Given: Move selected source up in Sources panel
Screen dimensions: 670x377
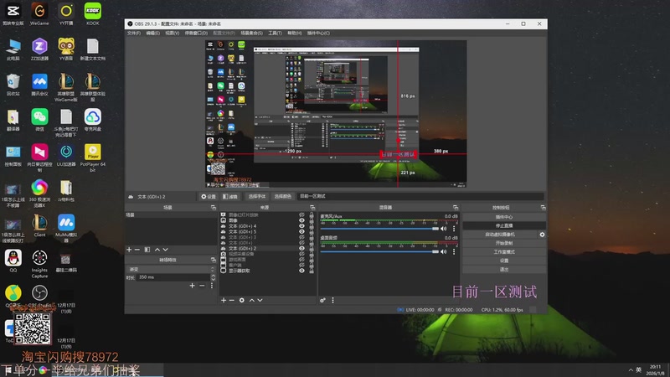Looking at the screenshot, I should point(252,301).
